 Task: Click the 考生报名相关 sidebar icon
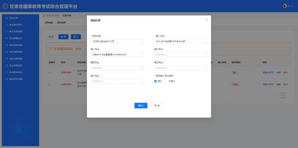7,25
